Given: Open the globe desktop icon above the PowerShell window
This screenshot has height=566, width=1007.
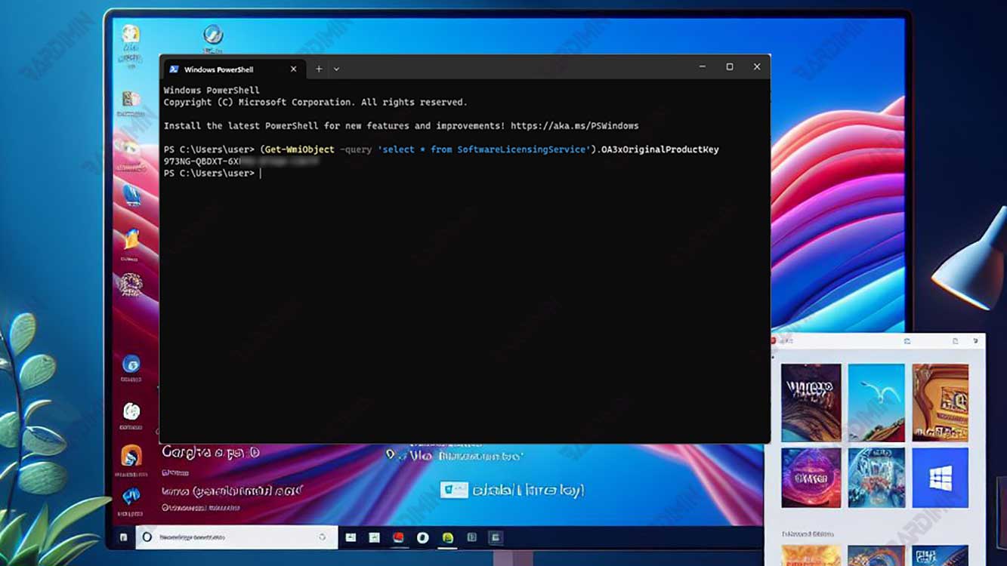Looking at the screenshot, I should pos(213,35).
